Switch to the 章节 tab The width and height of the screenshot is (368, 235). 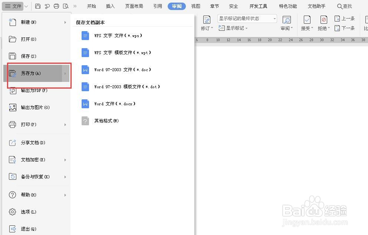pos(214,6)
